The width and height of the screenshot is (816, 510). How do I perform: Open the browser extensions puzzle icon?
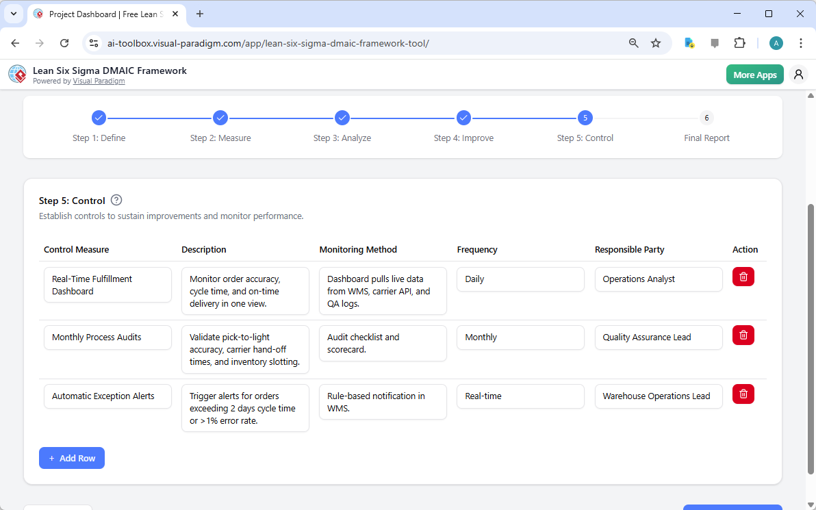coord(740,42)
